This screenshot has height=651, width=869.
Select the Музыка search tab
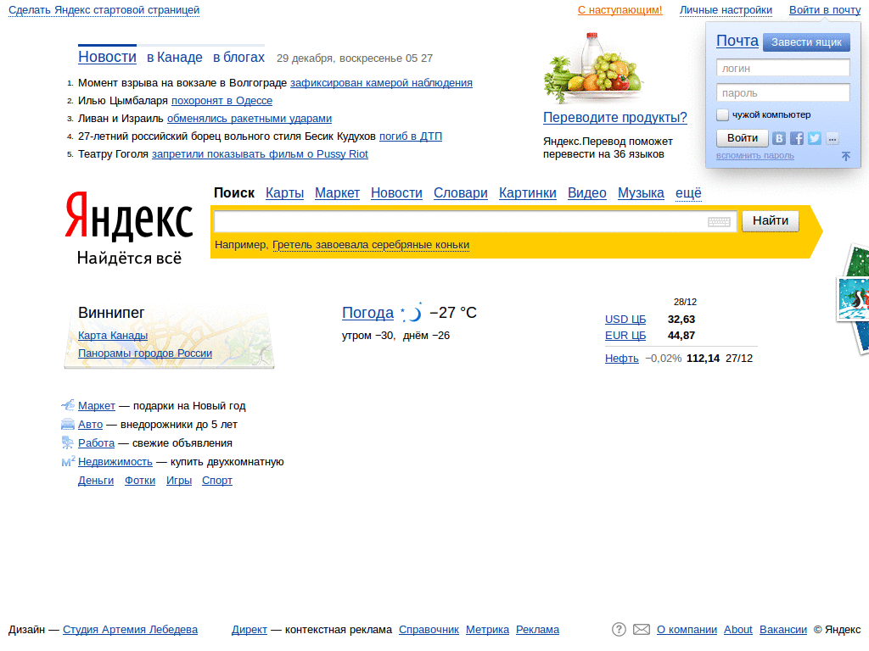click(x=641, y=192)
